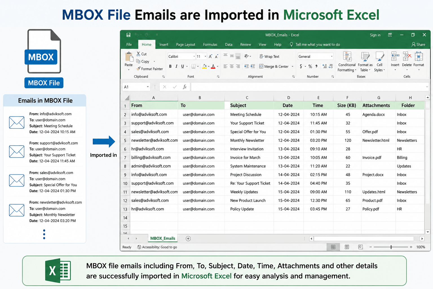Open the font size 11 dropdown
Screen dimensions: 433x289
pos(205,56)
